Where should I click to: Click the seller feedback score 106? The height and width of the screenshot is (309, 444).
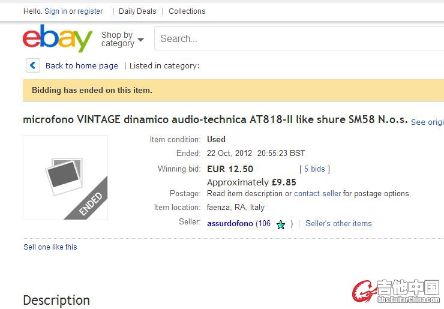[x=265, y=223]
